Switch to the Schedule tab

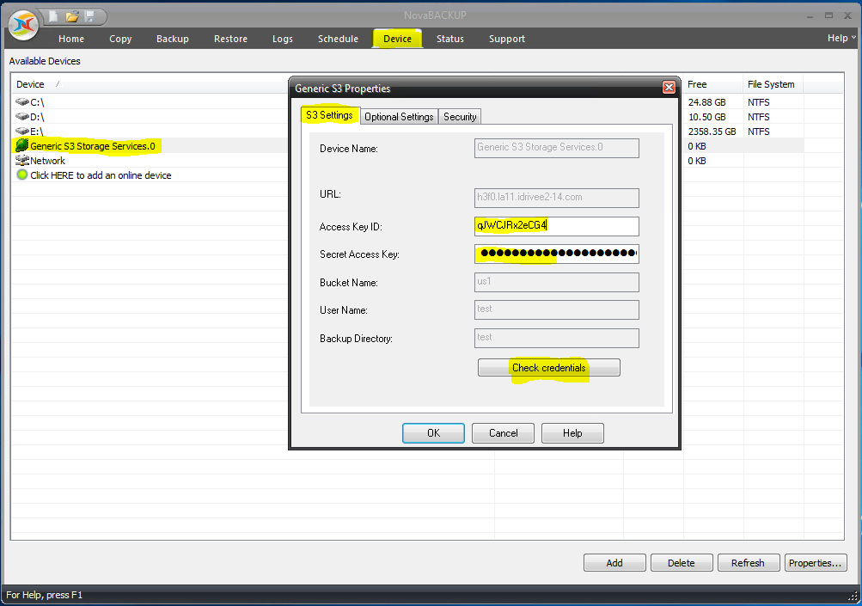[338, 39]
